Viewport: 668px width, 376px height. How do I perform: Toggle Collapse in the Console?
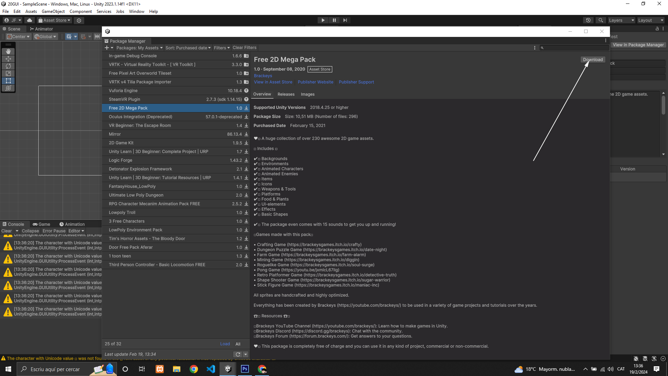coord(30,231)
